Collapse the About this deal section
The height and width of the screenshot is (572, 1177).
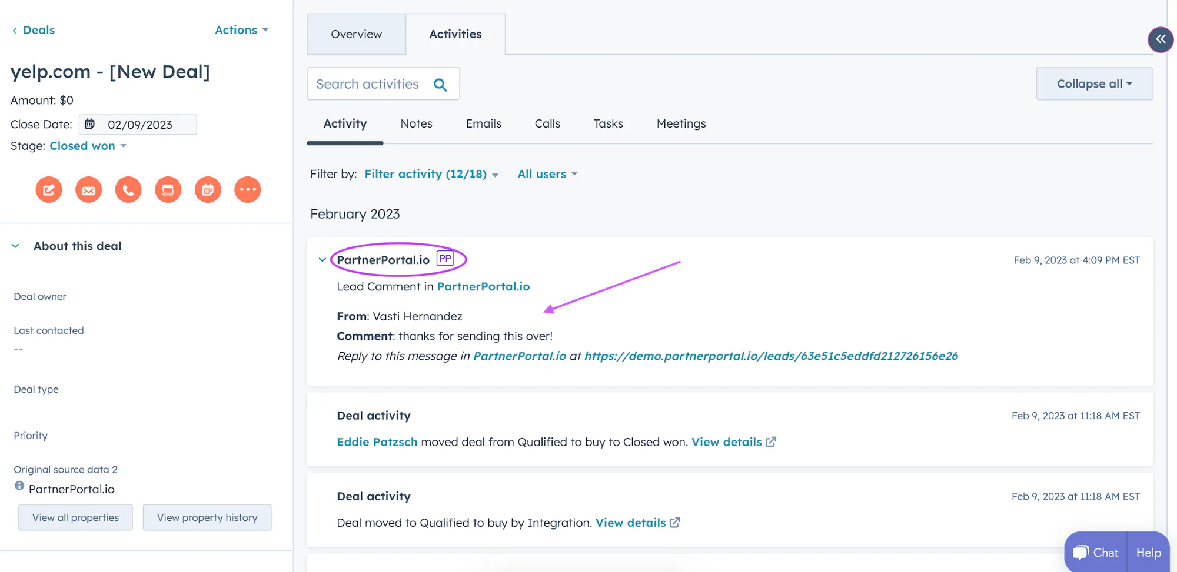(16, 246)
